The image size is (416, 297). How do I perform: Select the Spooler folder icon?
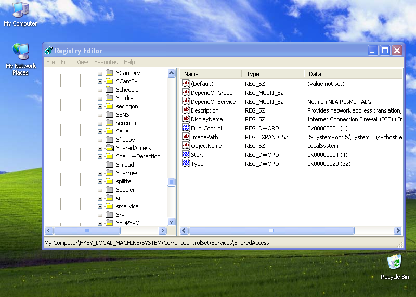(109, 190)
